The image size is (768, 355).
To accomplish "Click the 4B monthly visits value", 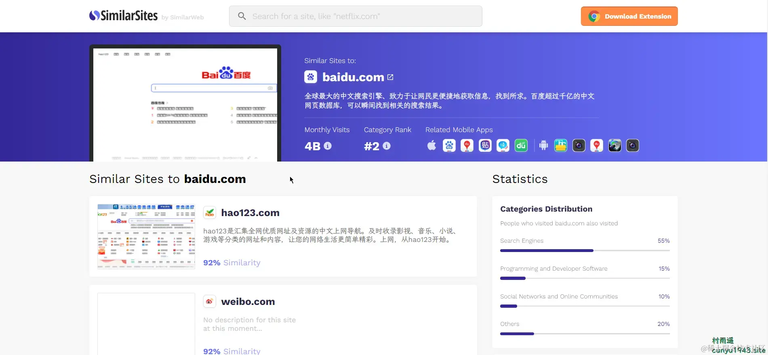I will 312,146.
